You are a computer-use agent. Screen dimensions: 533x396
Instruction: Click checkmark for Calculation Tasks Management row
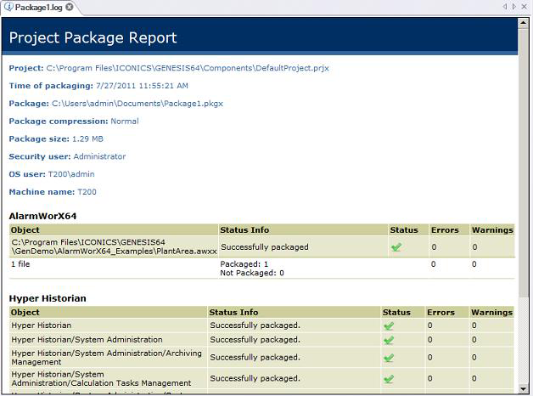pos(389,379)
